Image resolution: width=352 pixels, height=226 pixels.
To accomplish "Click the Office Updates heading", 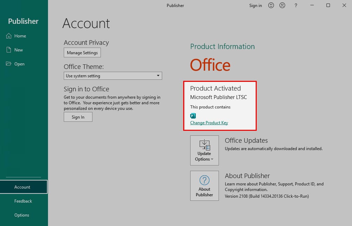I will pyautogui.click(x=246, y=141).
